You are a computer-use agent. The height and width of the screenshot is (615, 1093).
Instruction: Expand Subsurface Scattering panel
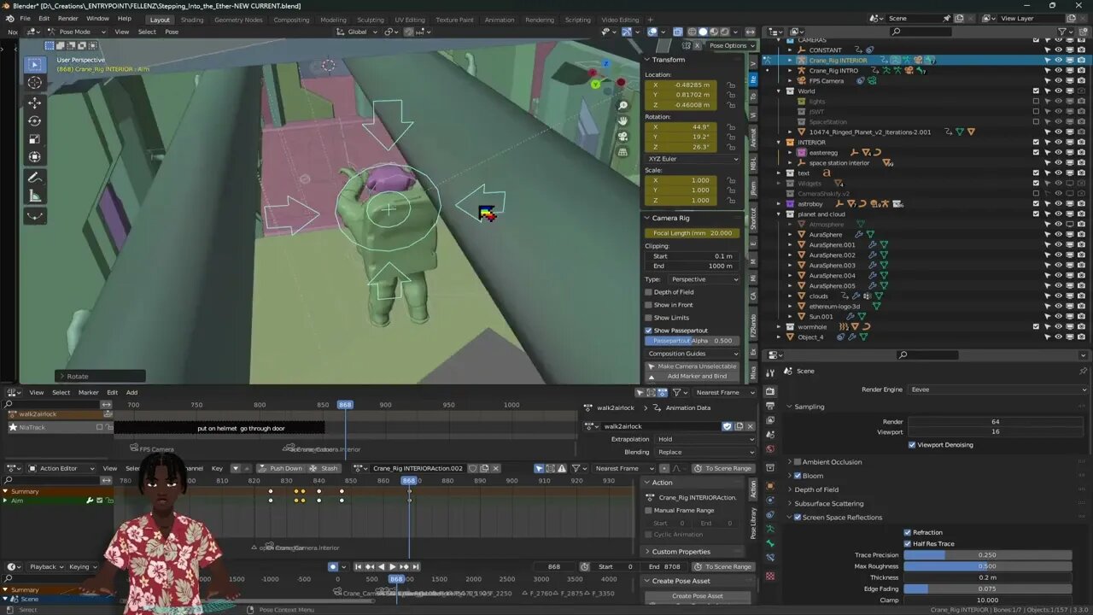pyautogui.click(x=828, y=503)
